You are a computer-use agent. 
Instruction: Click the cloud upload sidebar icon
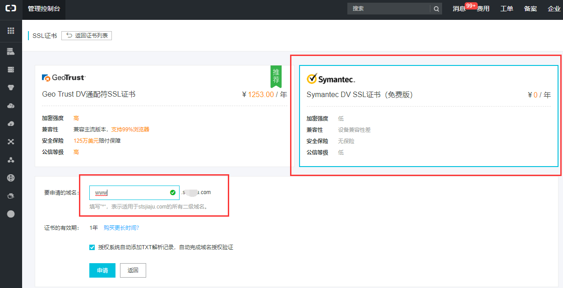[11, 124]
